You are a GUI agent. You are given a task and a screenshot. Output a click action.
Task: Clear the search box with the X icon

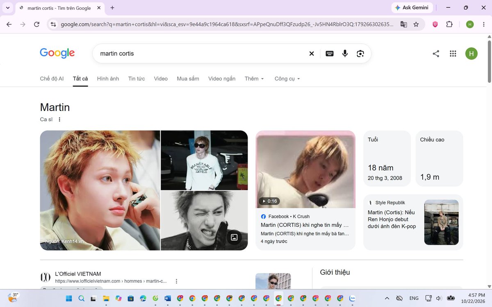[x=312, y=54]
